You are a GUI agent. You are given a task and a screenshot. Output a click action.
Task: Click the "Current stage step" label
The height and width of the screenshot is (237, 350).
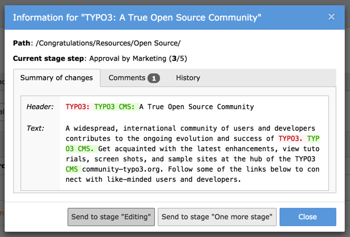(49, 58)
